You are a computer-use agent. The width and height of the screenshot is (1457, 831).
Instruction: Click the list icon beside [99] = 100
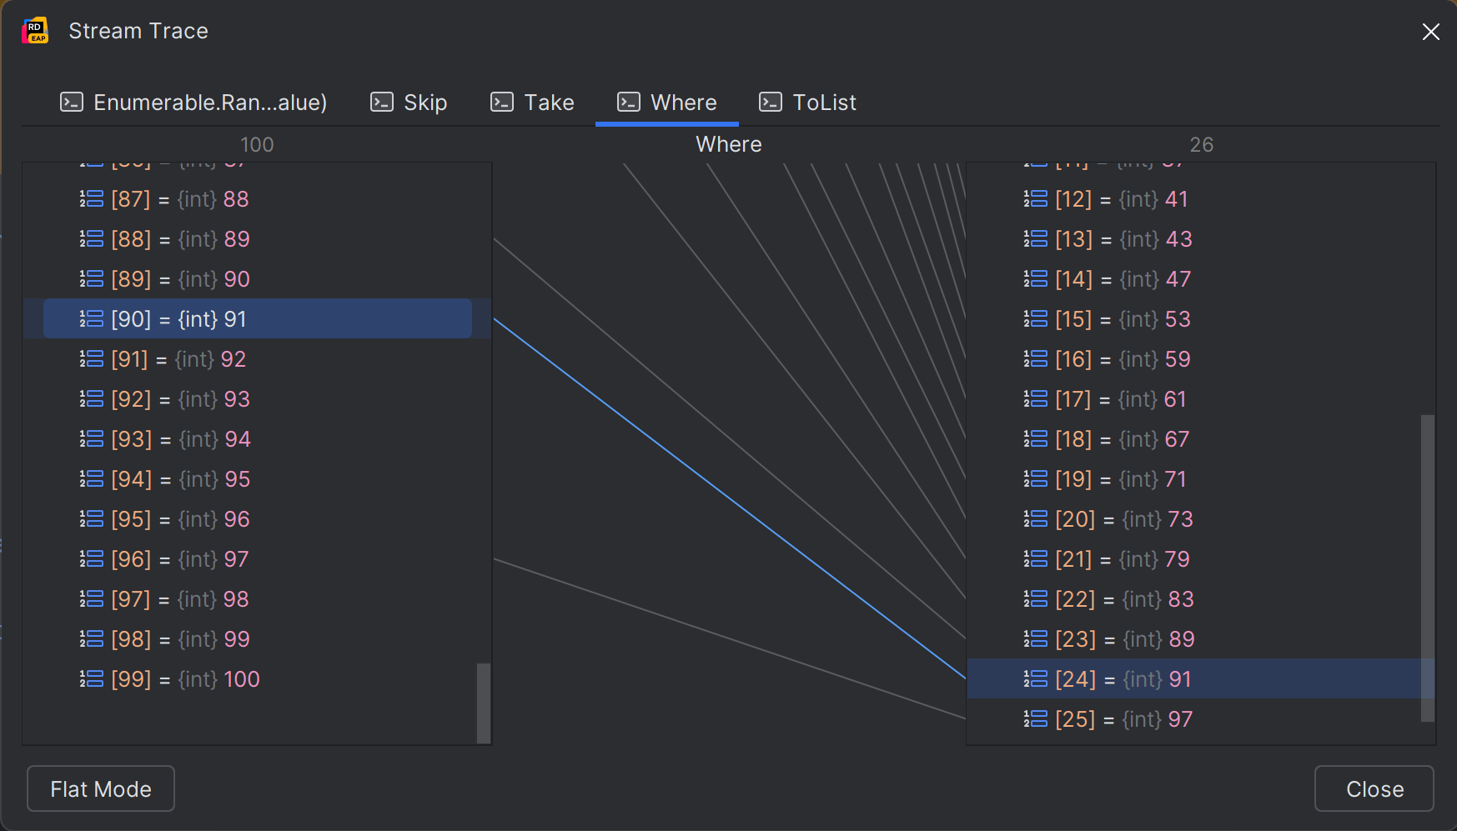click(x=92, y=679)
